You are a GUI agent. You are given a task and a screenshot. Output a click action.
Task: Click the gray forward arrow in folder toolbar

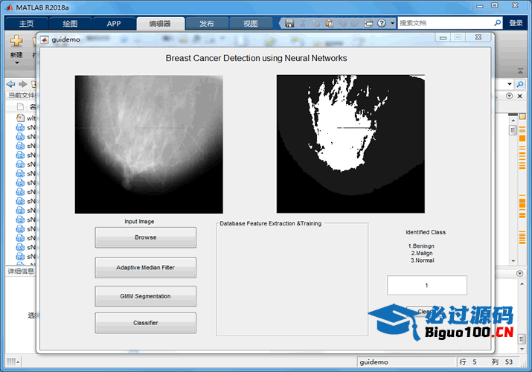(x=23, y=84)
